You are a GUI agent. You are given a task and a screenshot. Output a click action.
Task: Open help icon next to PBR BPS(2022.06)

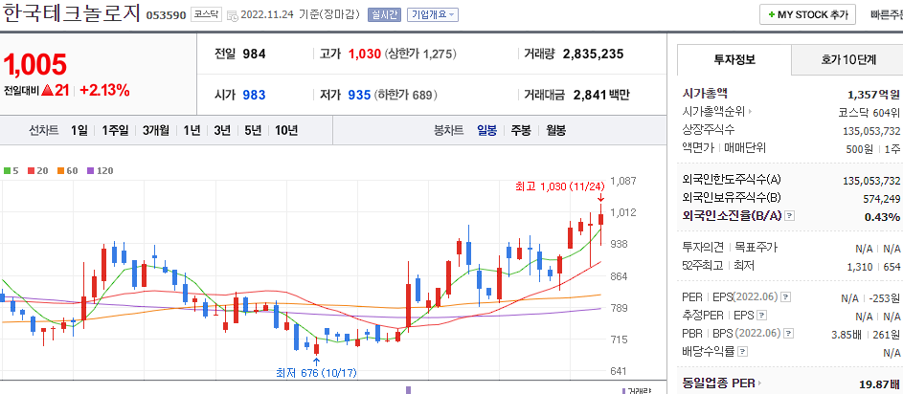pyautogui.click(x=788, y=333)
